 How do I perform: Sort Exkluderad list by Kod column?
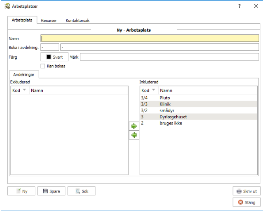[20, 90]
